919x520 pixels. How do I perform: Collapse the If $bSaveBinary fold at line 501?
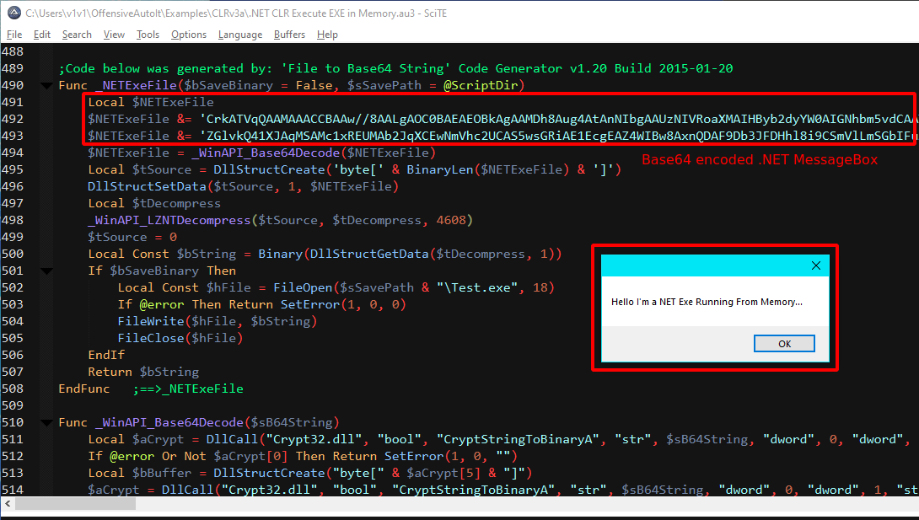47,271
